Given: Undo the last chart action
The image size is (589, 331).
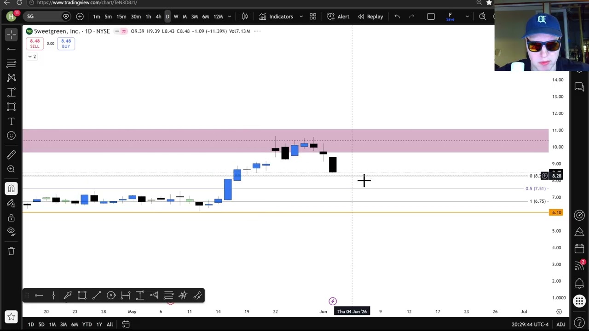Looking at the screenshot, I should pyautogui.click(x=397, y=17).
